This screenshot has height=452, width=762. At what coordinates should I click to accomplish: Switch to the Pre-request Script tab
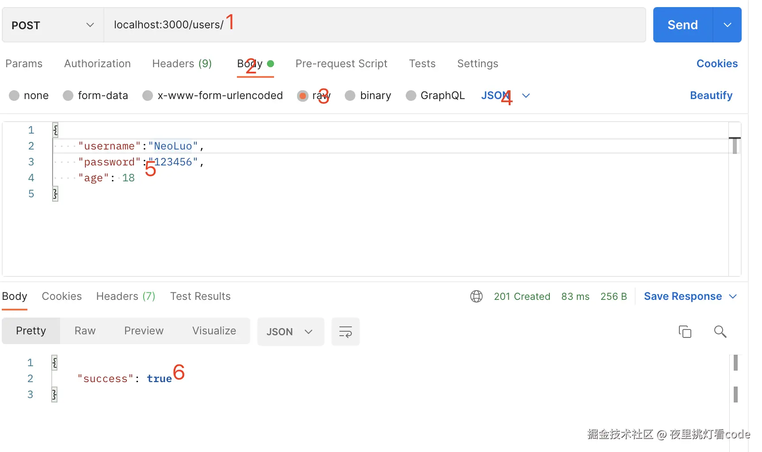[341, 64]
